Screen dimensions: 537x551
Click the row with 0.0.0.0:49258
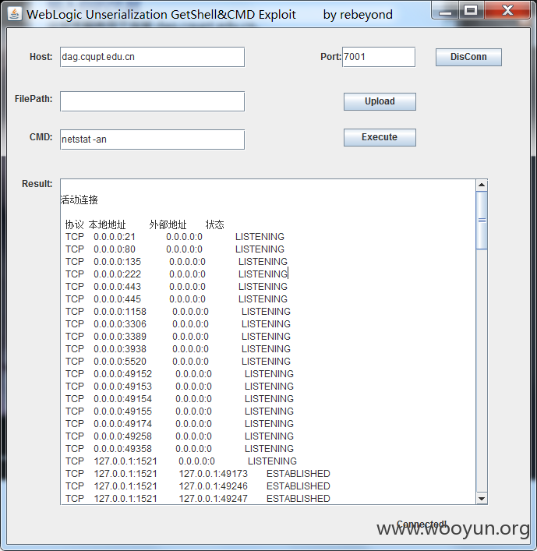[179, 436]
